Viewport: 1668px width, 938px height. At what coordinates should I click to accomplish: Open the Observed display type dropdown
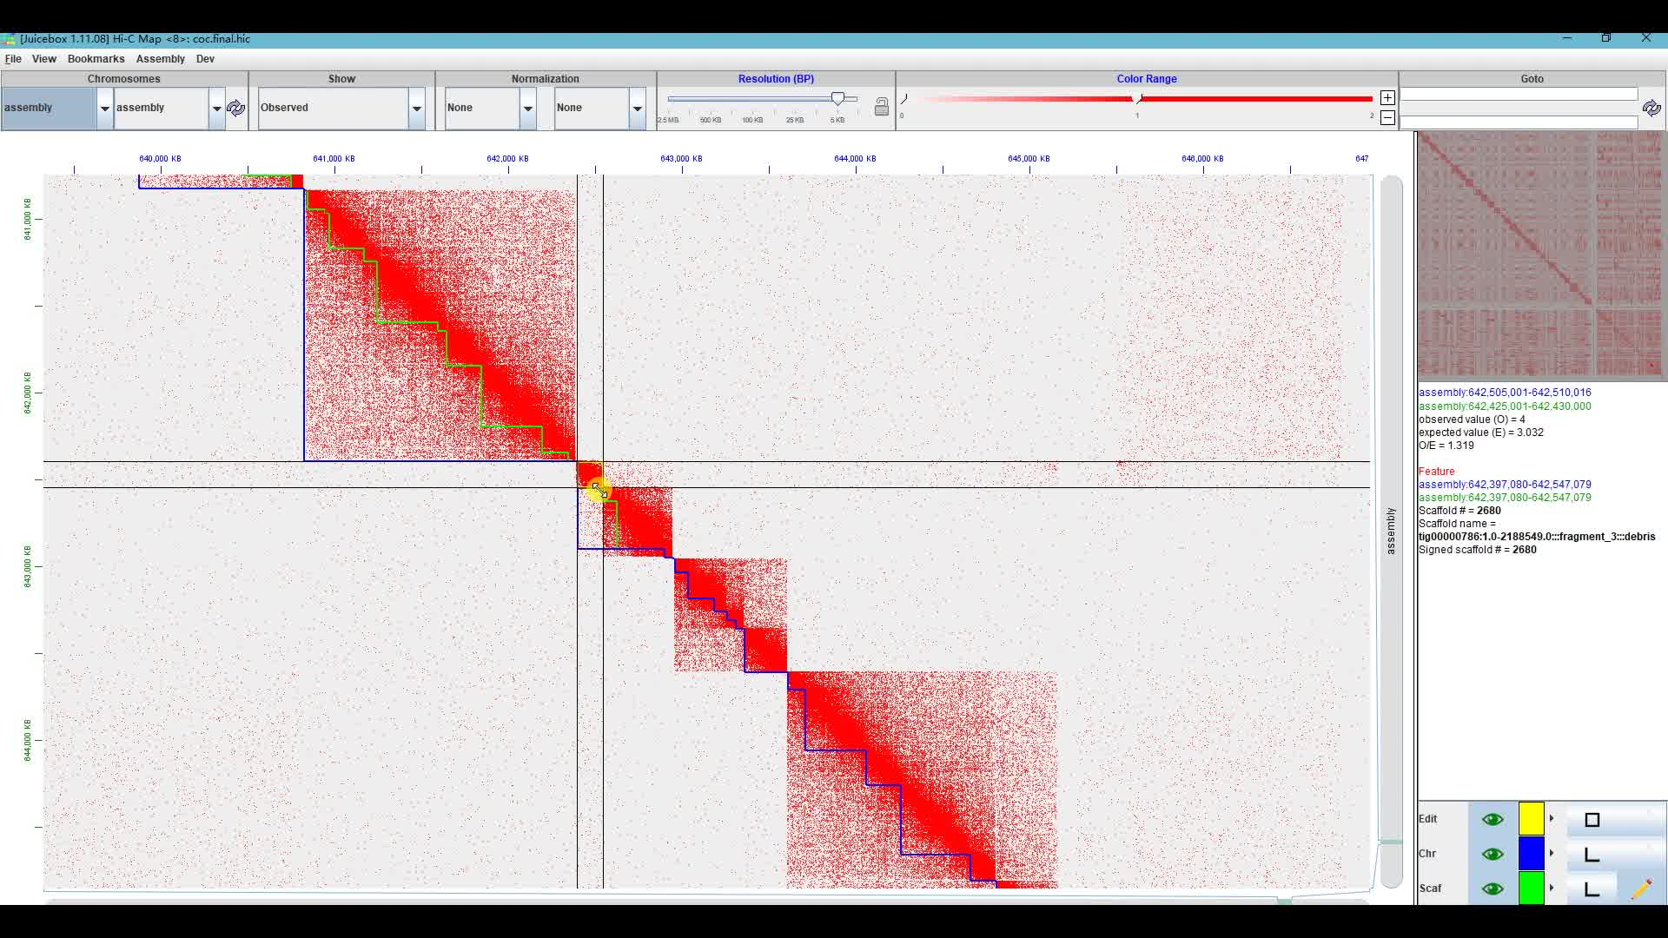[416, 109]
